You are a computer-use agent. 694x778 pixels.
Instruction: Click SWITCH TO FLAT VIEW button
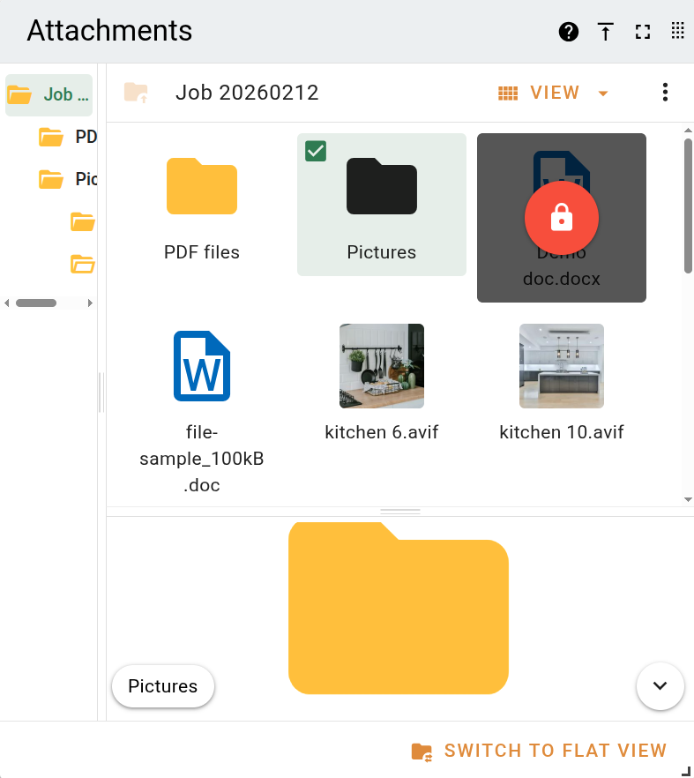click(x=539, y=751)
